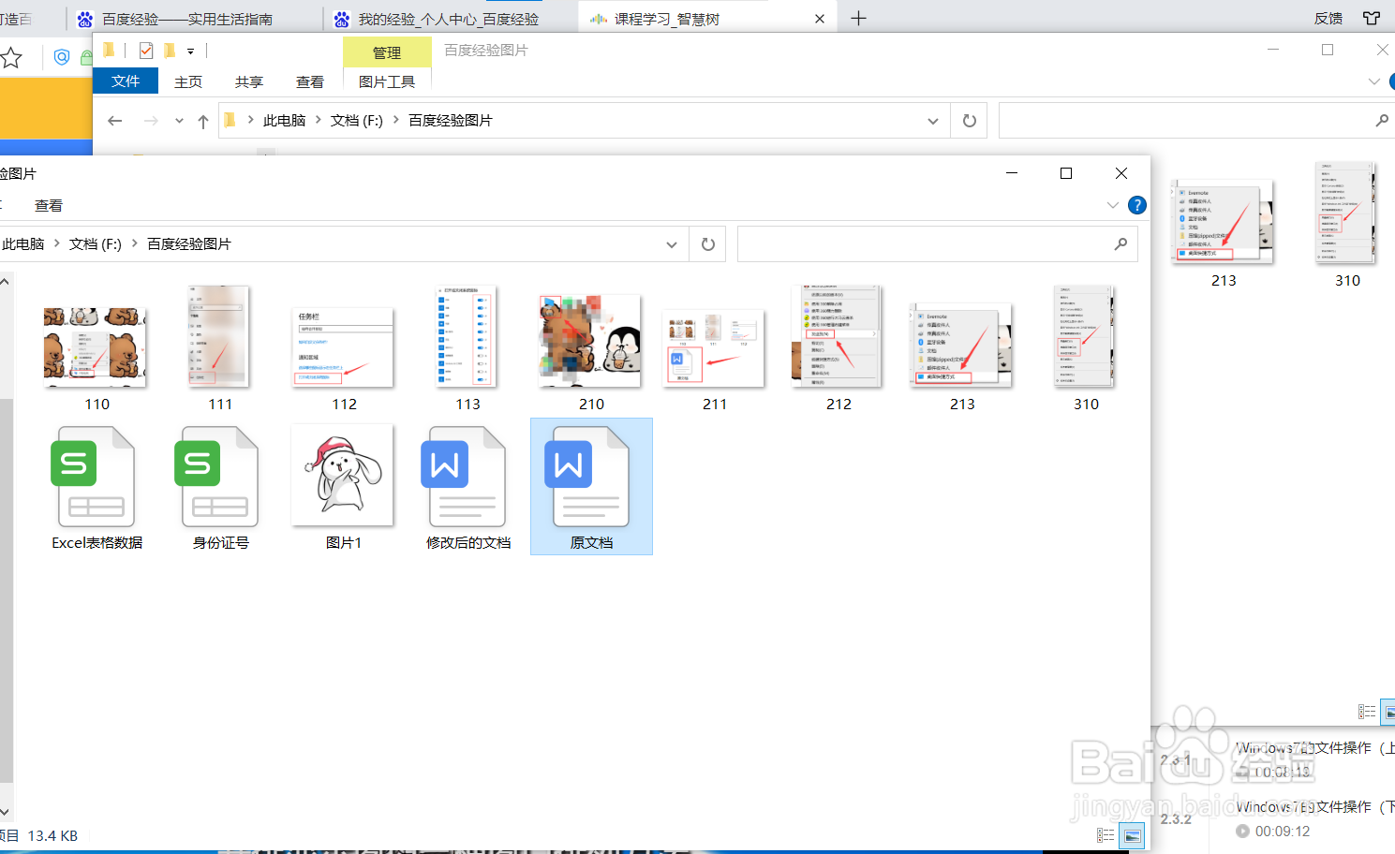Go up one folder in back Explorer
Viewport: 1395px width, 854px height.
pos(203,121)
